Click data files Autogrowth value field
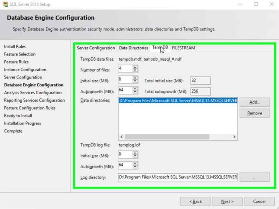This screenshot has width=279, height=209. (126, 91)
